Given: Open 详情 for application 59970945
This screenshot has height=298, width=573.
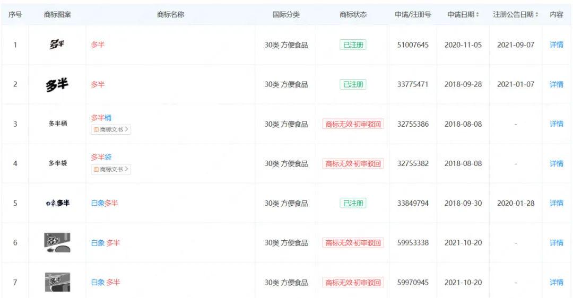Looking at the screenshot, I should [x=557, y=282].
